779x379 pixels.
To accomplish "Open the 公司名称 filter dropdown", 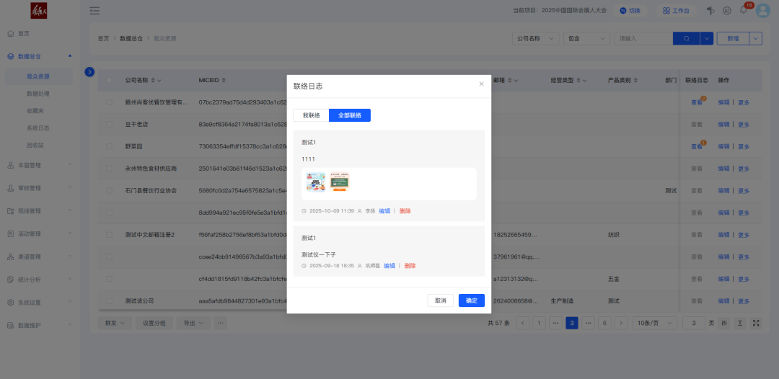I will click(x=534, y=38).
